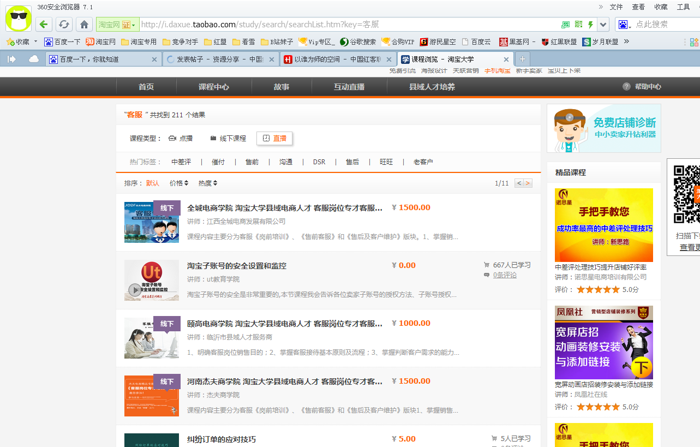Open the 红黑联盟 bookmark
Viewport: 700px width, 447px height.
point(559,41)
